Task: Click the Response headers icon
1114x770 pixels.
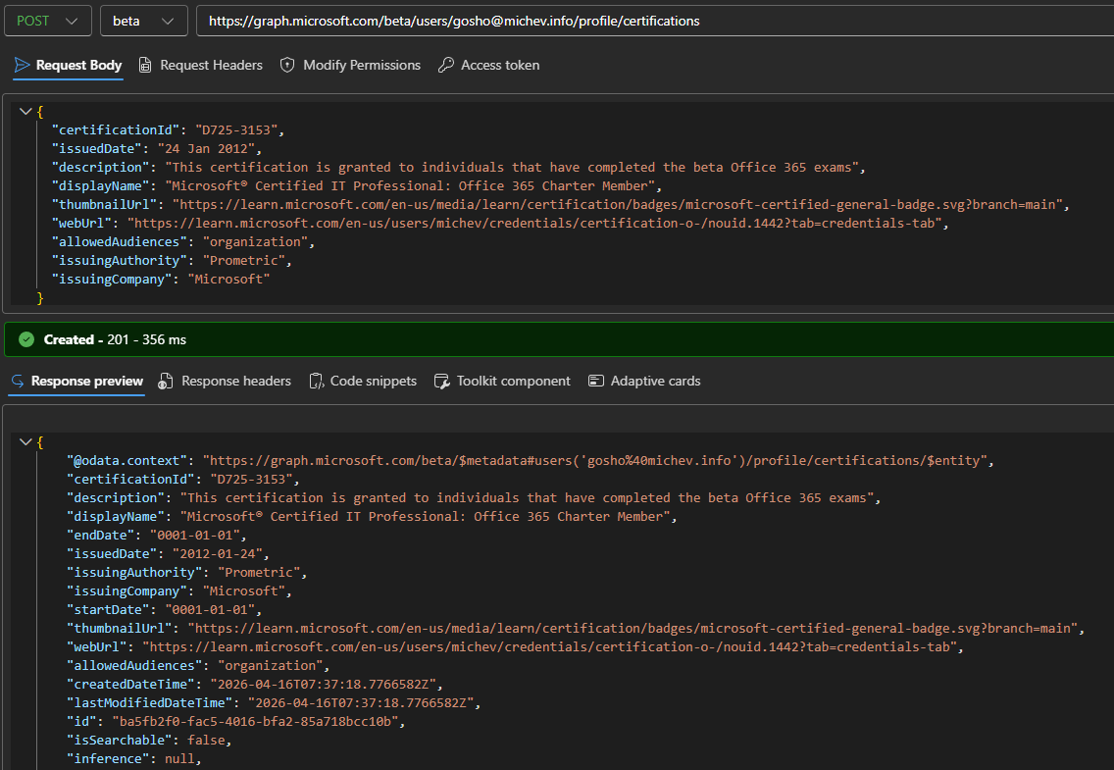Action: [x=166, y=381]
